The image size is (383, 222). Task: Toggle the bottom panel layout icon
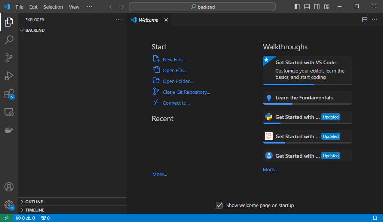tap(307, 7)
